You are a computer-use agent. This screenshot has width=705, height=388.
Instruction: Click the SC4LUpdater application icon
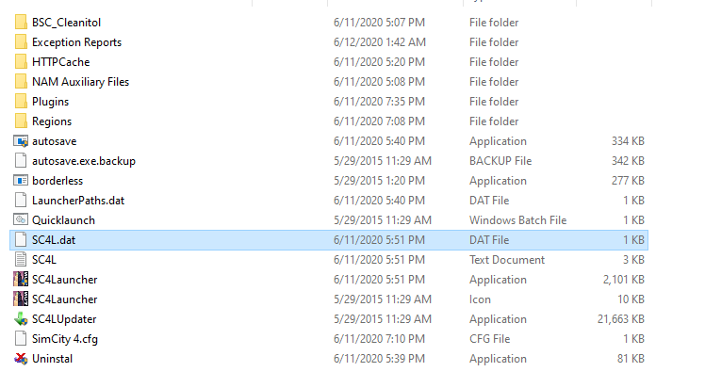(21, 319)
